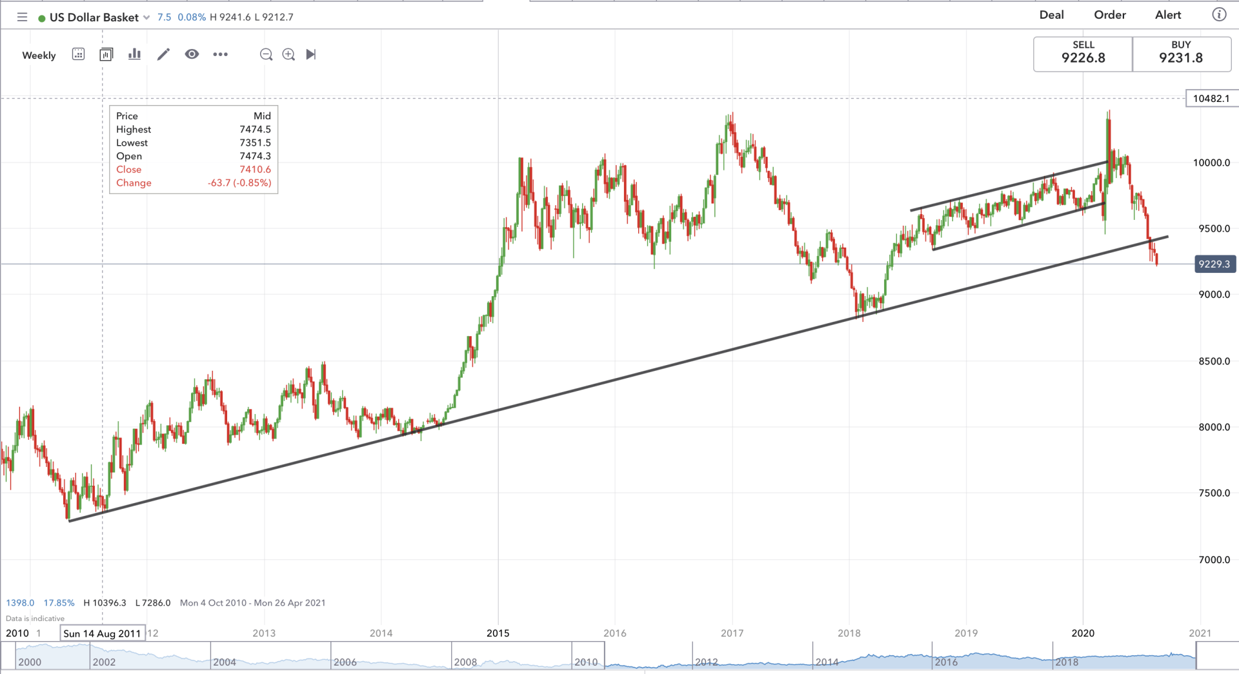Click the 2013 label on time axis
The width and height of the screenshot is (1239, 674).
(x=264, y=633)
